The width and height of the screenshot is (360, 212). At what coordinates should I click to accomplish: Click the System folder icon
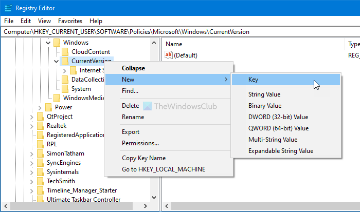click(x=65, y=89)
